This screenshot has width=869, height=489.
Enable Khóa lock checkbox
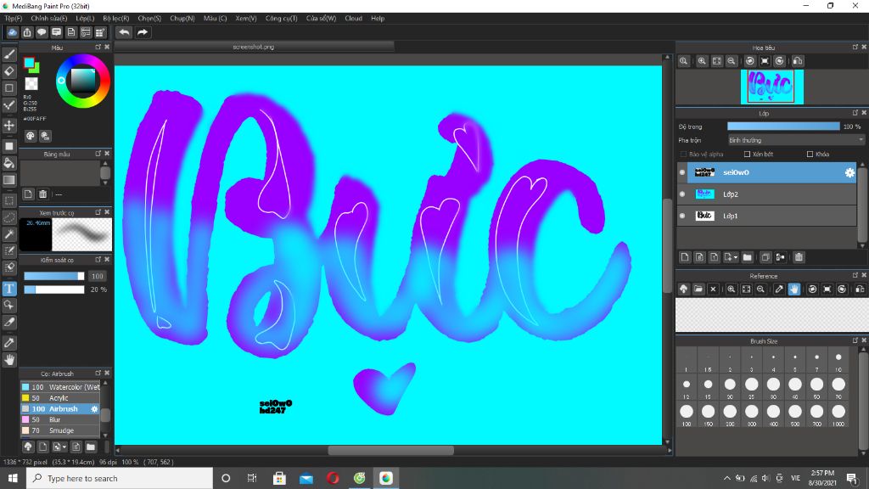pos(810,155)
